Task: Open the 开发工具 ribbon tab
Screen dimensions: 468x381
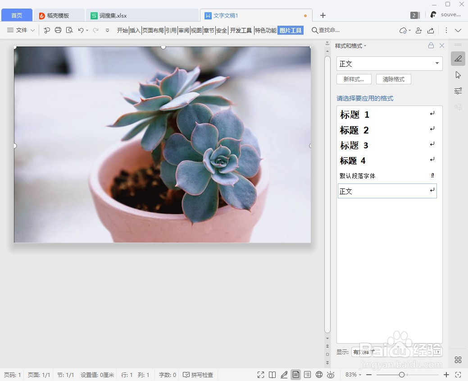Action: coord(241,30)
